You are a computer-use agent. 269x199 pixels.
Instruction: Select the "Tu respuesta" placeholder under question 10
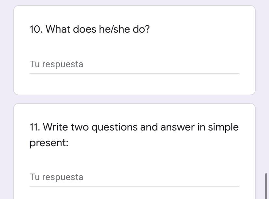[x=56, y=64]
